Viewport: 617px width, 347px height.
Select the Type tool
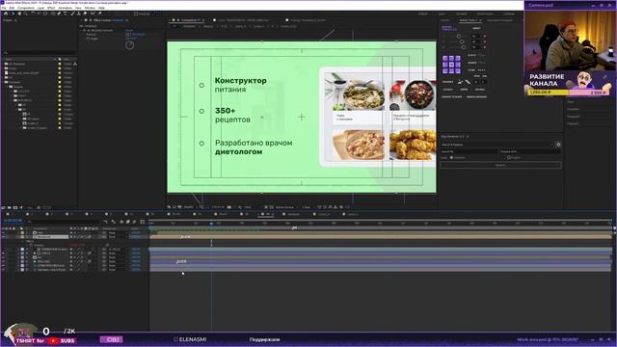66,13
